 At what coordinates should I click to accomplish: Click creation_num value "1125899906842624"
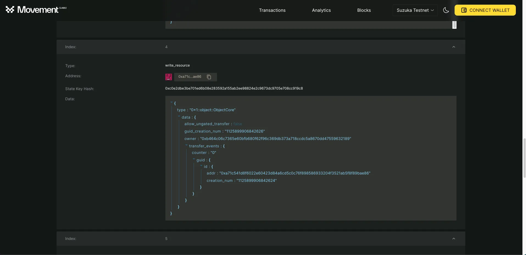click(x=257, y=180)
